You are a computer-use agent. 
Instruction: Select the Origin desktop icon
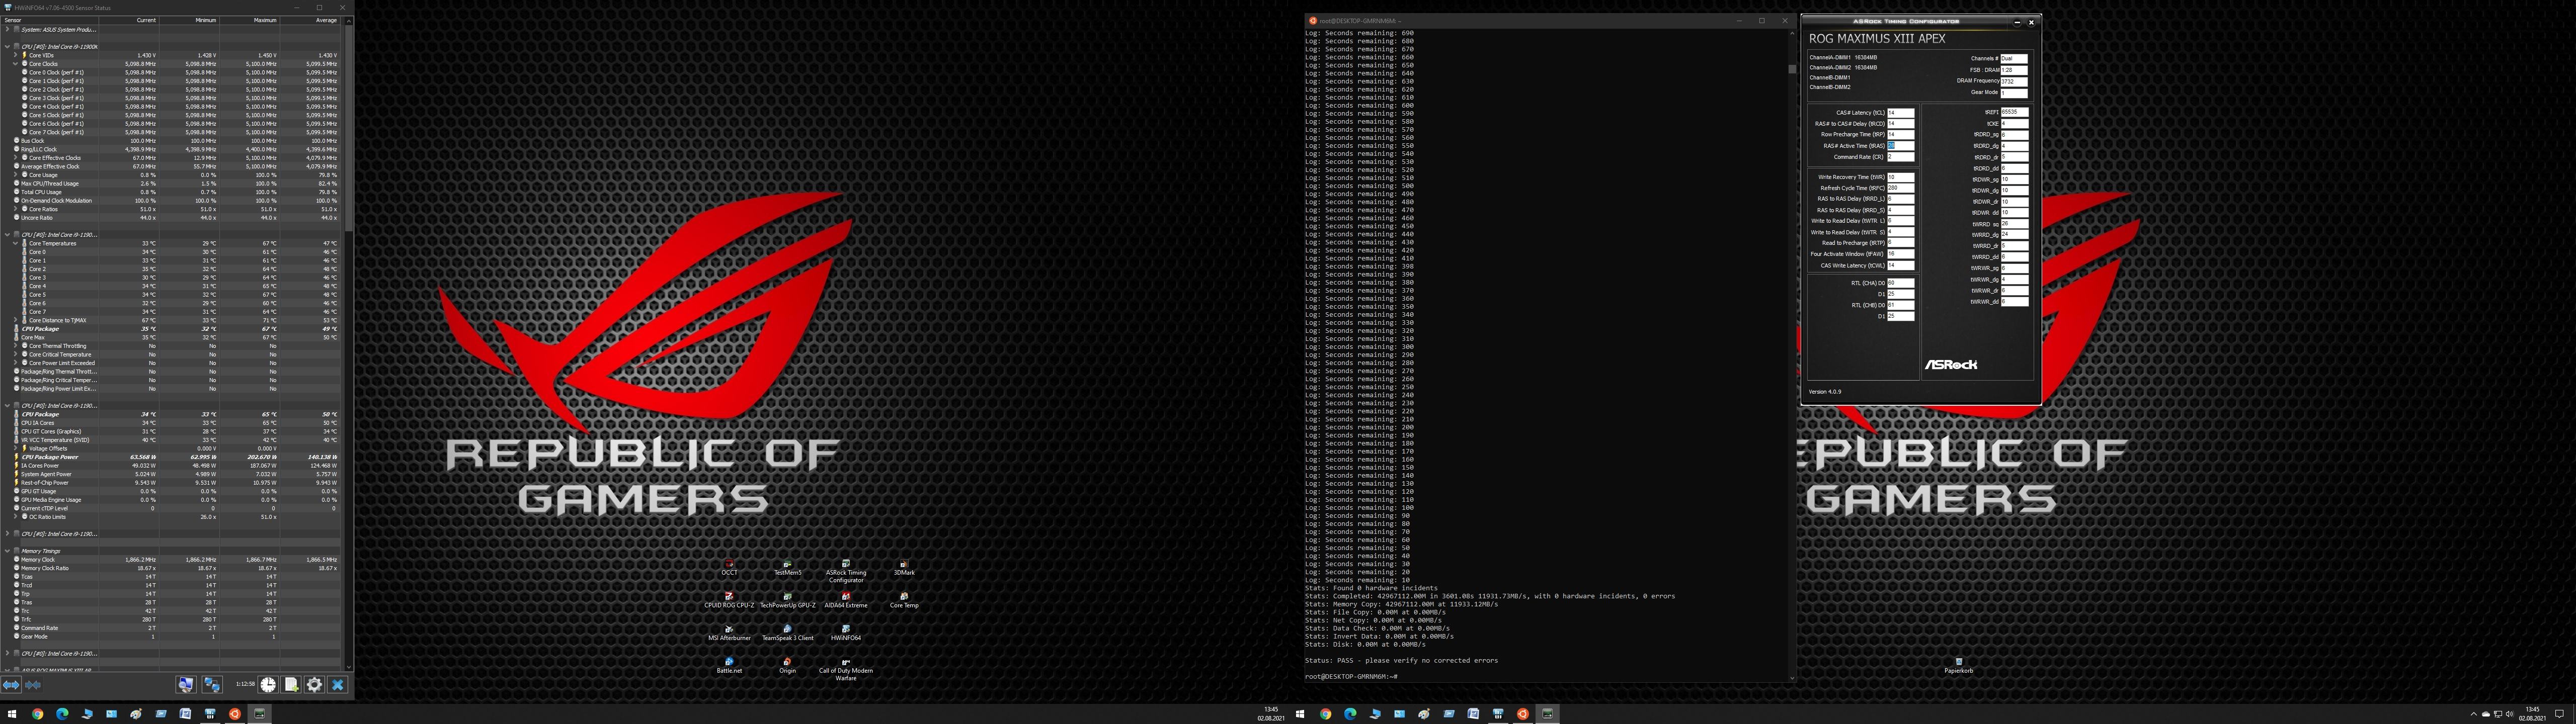[x=787, y=666]
